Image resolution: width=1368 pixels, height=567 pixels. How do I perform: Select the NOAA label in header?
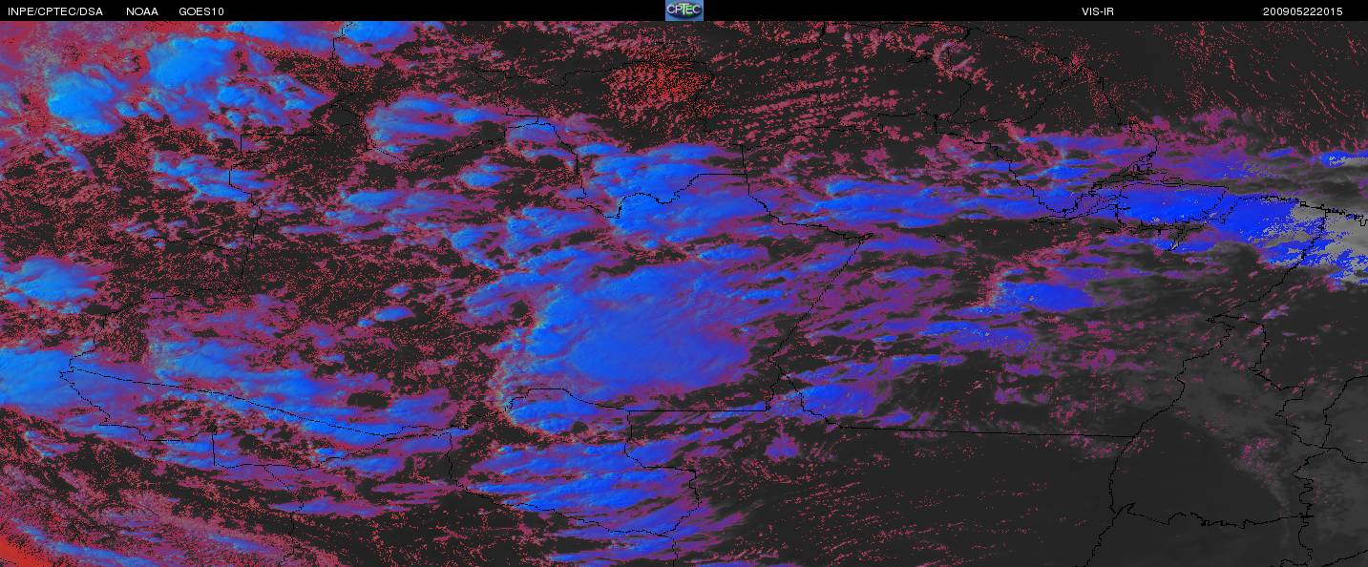pos(142,11)
